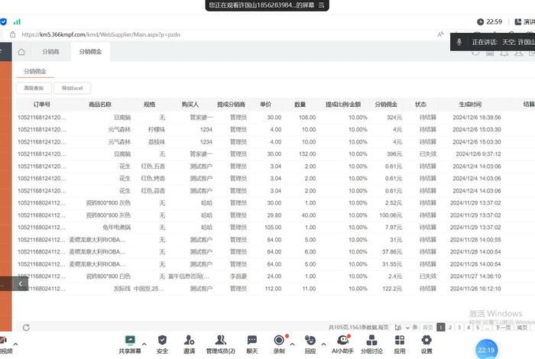Open the rows-per-page dropdown

(402, 327)
